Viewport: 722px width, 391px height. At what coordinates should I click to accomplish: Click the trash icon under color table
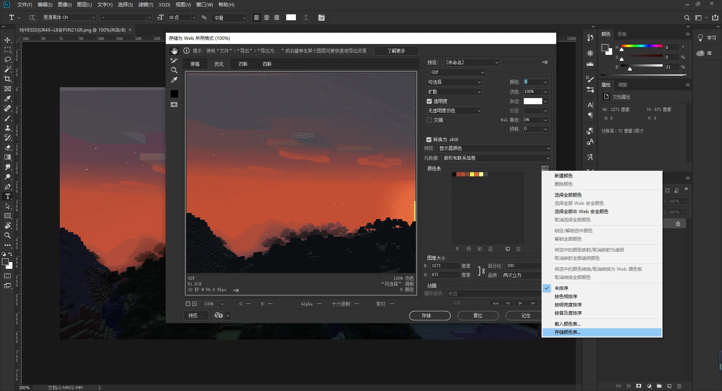click(x=518, y=249)
